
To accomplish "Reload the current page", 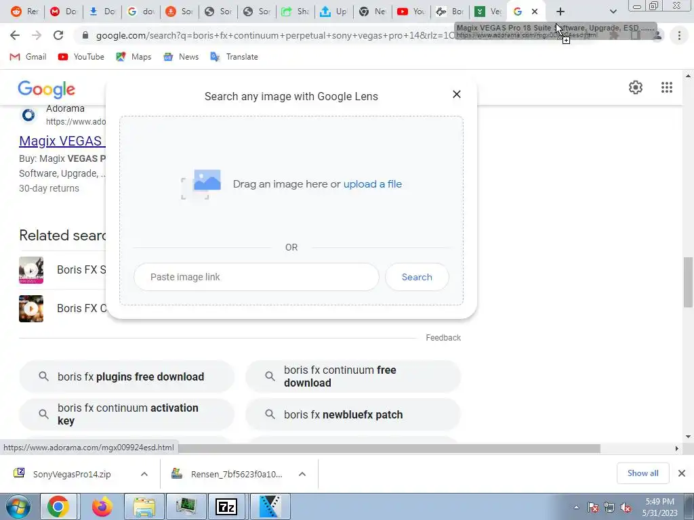I will (58, 35).
